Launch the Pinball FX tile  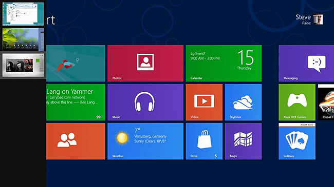[326, 102]
